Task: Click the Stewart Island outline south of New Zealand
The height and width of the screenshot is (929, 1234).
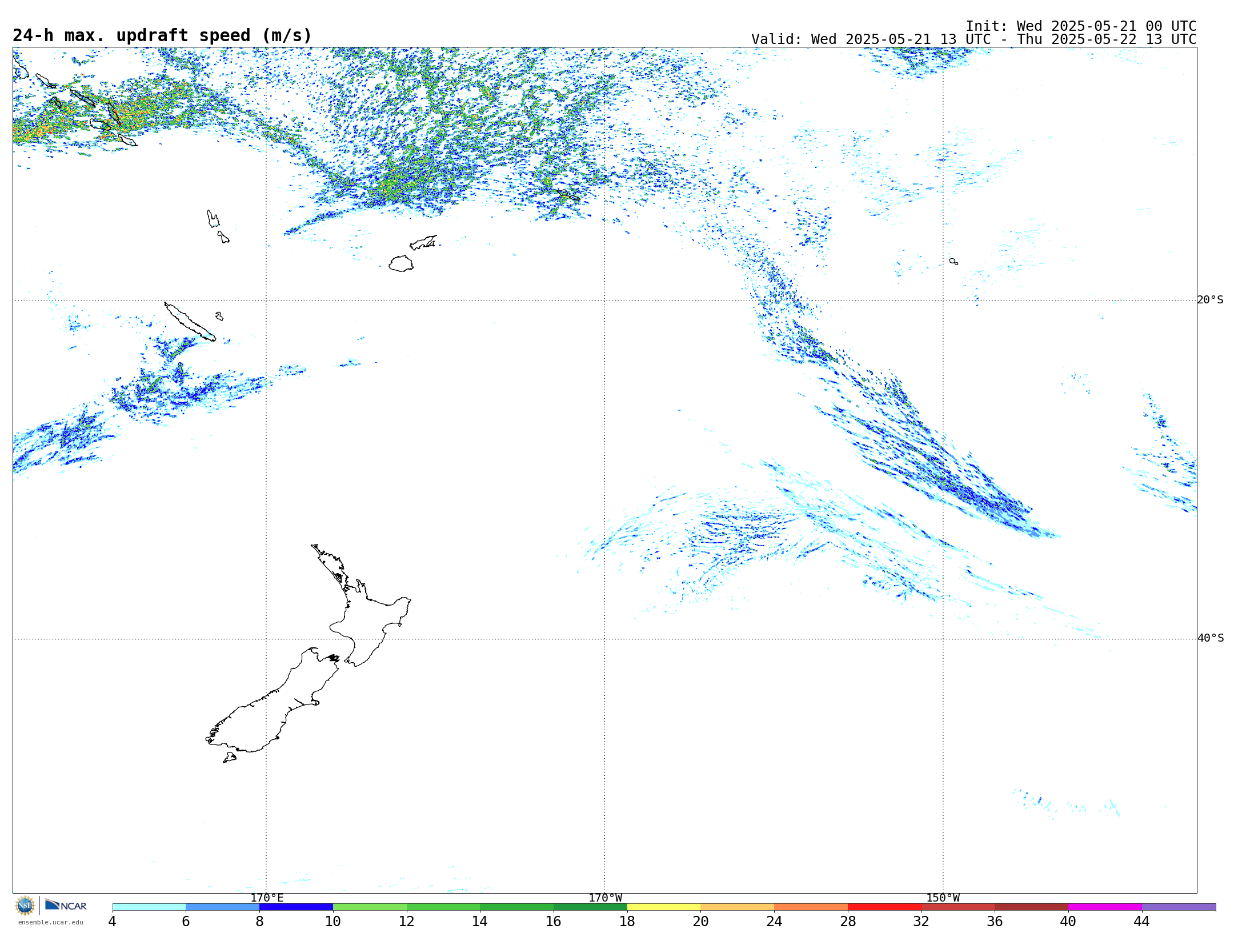Action: (230, 758)
